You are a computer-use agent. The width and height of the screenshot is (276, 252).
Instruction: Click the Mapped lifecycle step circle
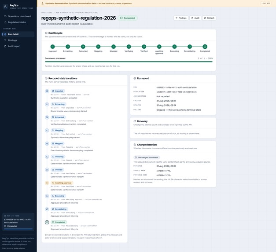pos(114,47)
